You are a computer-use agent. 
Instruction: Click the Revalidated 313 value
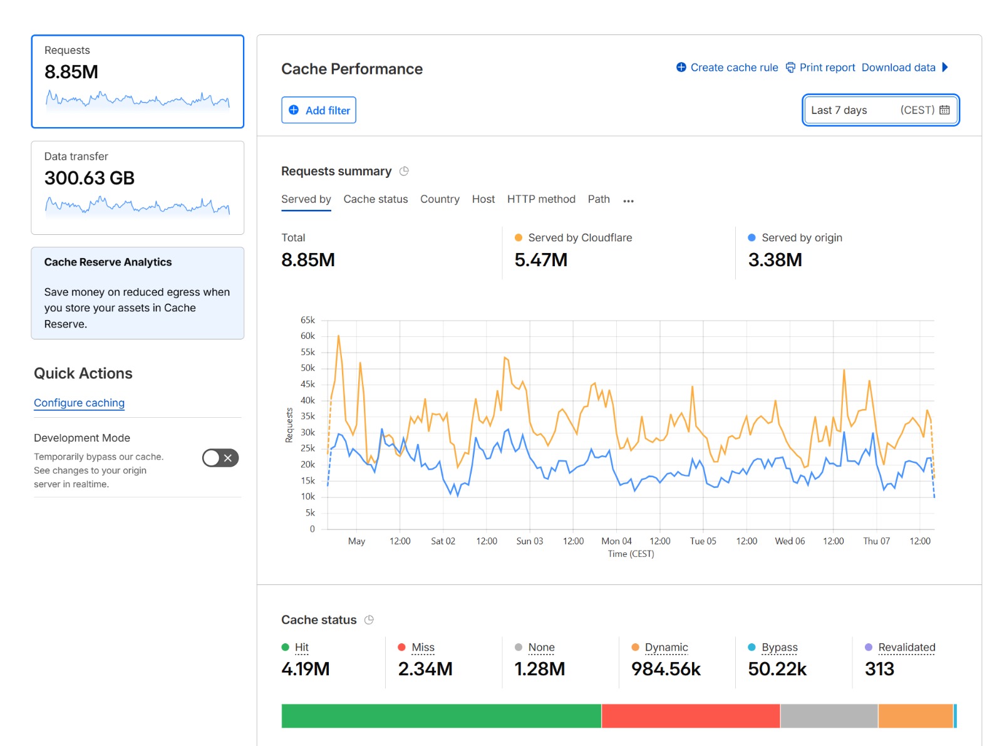(x=879, y=669)
